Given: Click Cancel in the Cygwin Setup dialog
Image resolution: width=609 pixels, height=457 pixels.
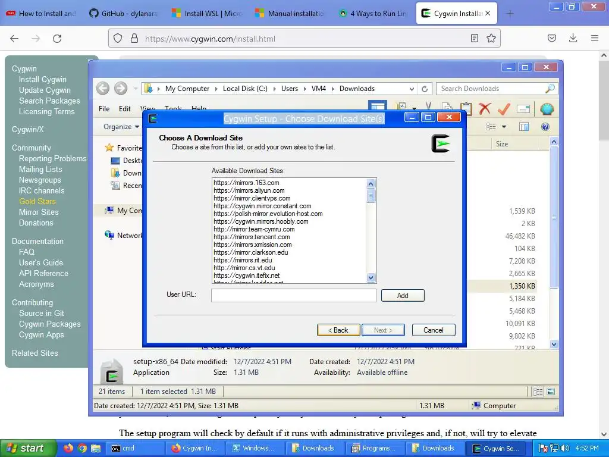Looking at the screenshot, I should (x=434, y=330).
